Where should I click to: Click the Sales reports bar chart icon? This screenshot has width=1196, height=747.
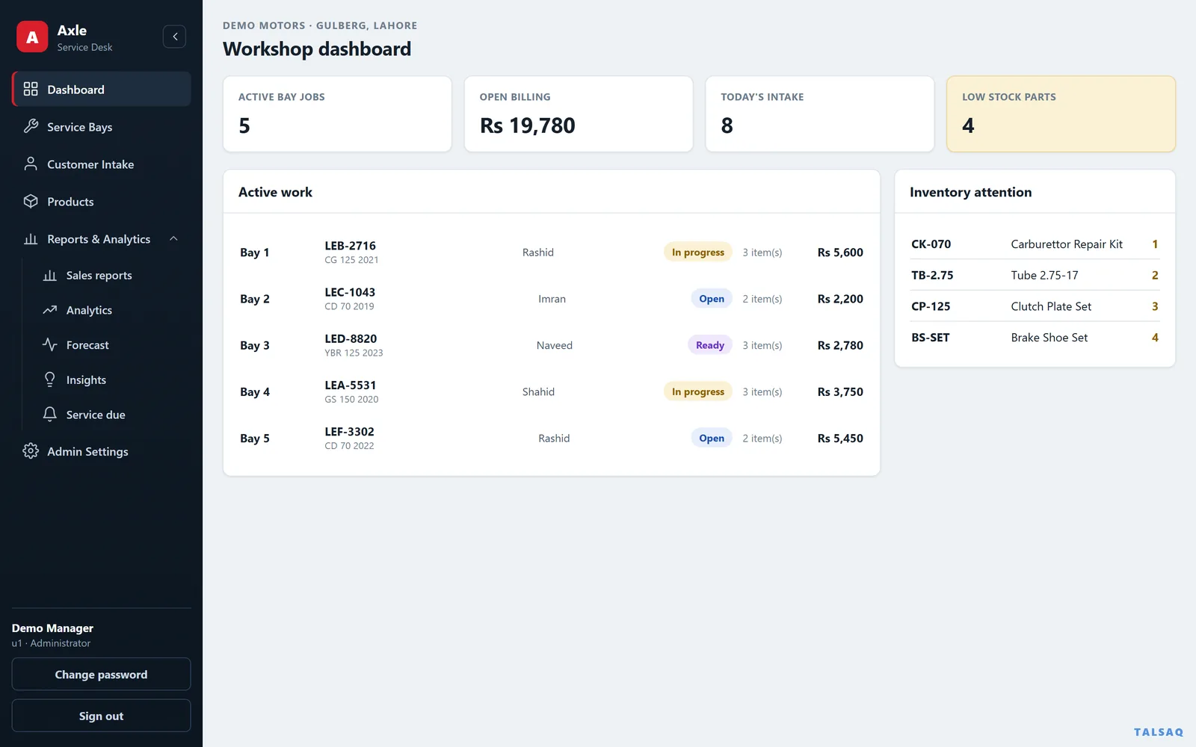(50, 275)
